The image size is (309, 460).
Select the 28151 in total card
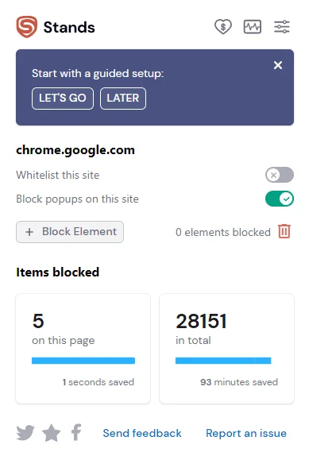tap(226, 349)
